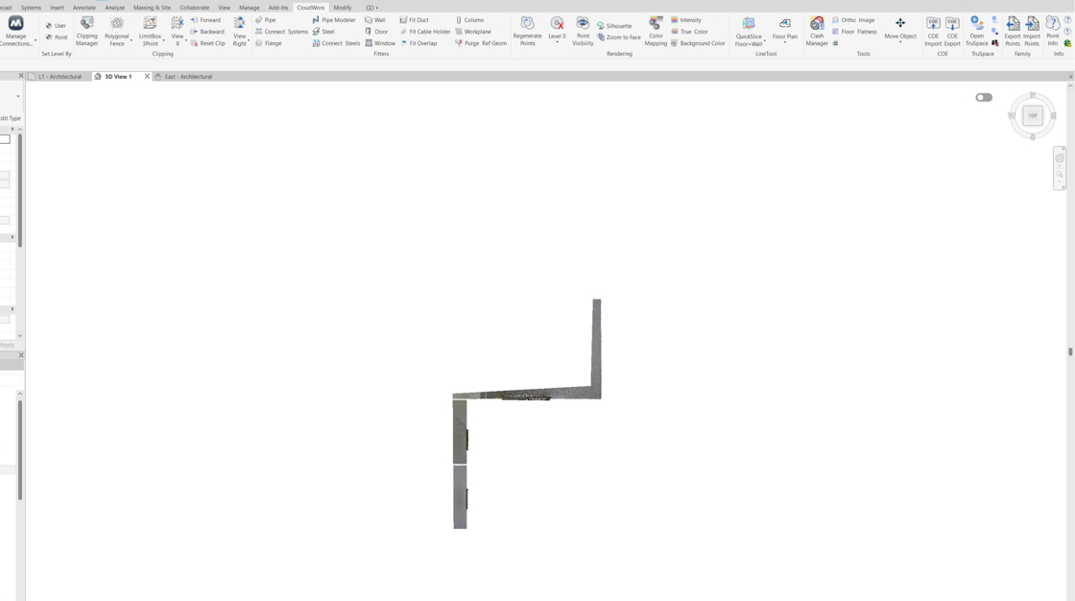Click the Regenerate Points icon

527,30
